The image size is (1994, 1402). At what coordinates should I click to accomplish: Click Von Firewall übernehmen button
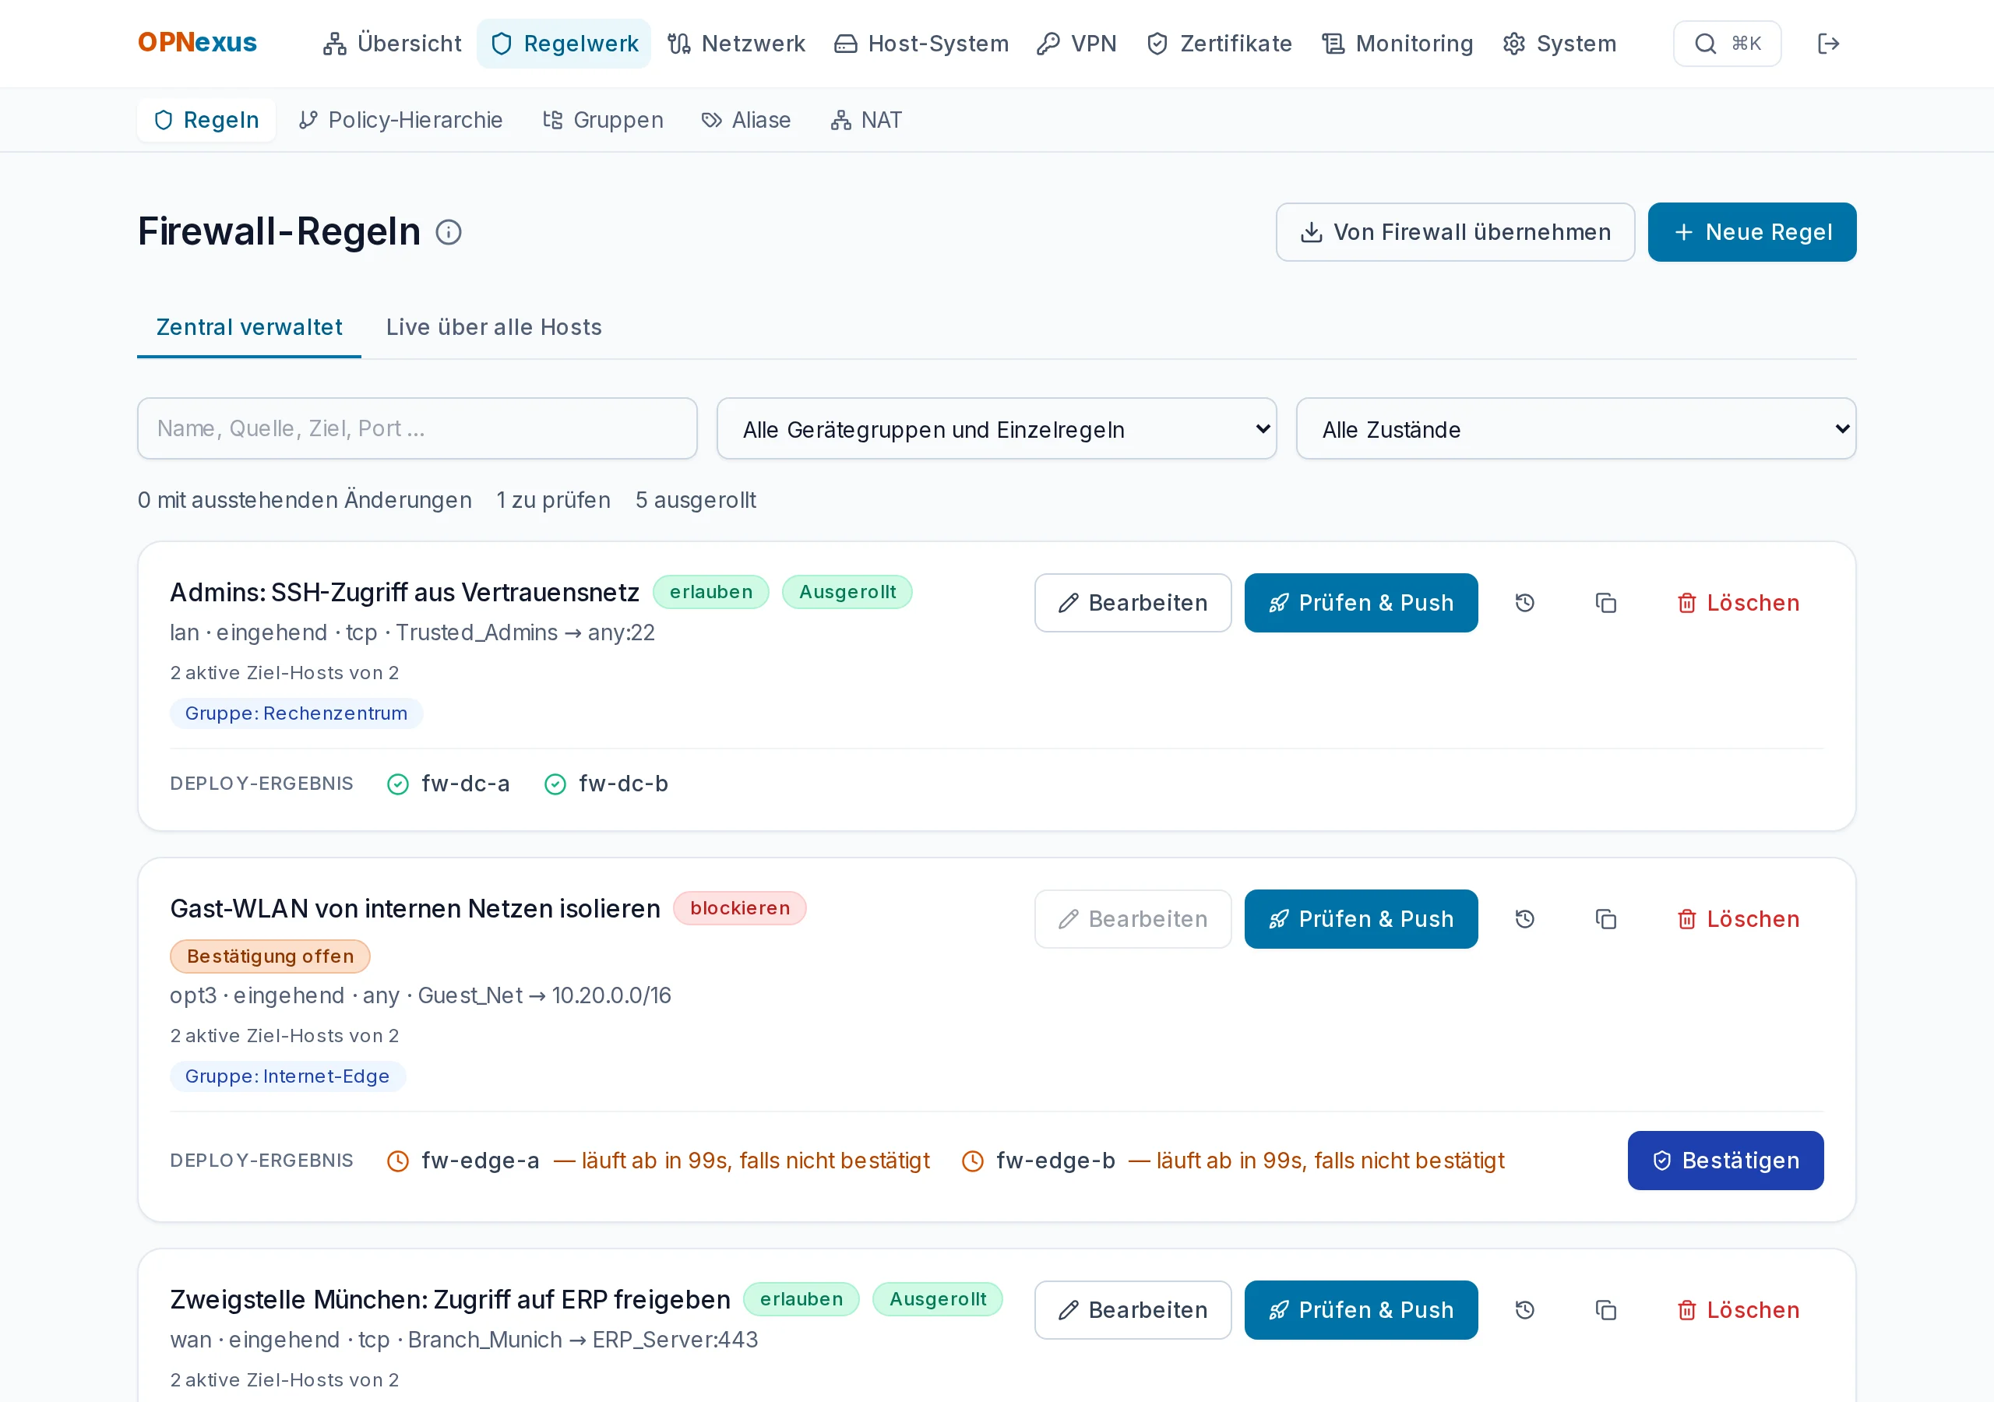1455,232
